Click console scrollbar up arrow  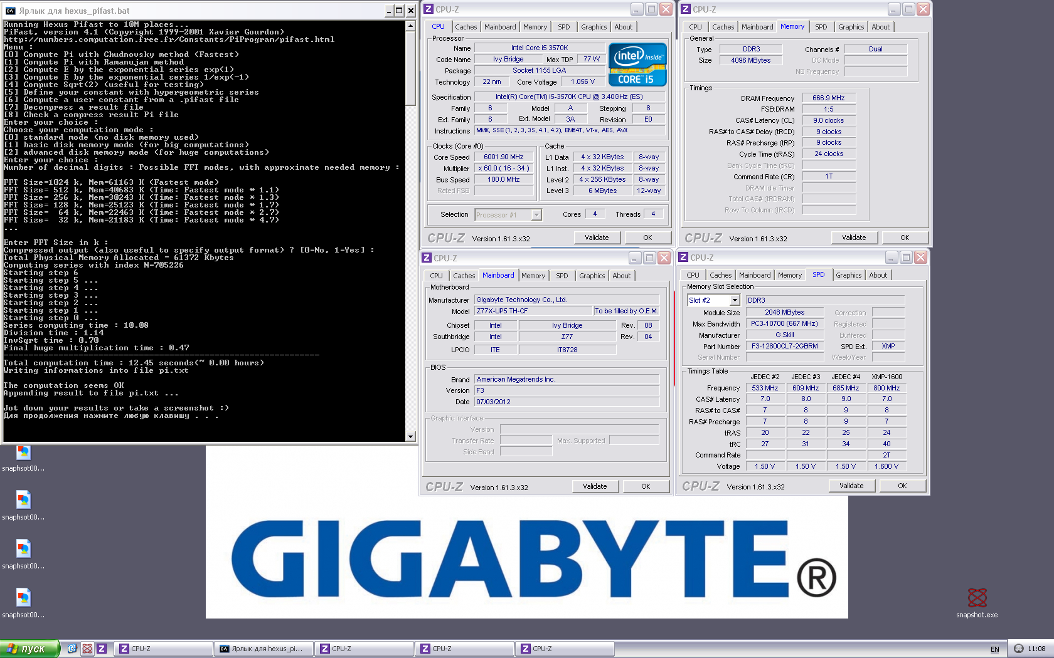pos(411,26)
